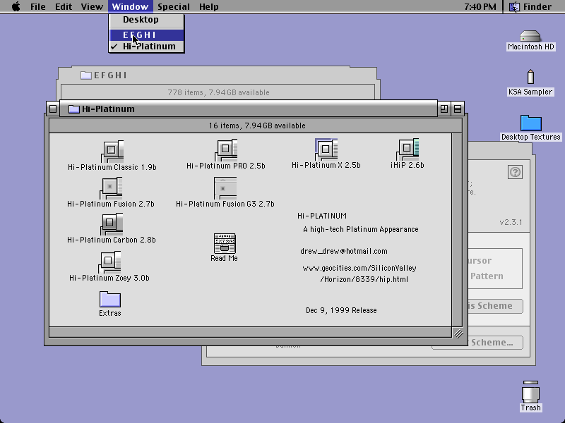The image size is (565, 423).
Task: Click the Trash icon on desktop
Action: [x=531, y=392]
